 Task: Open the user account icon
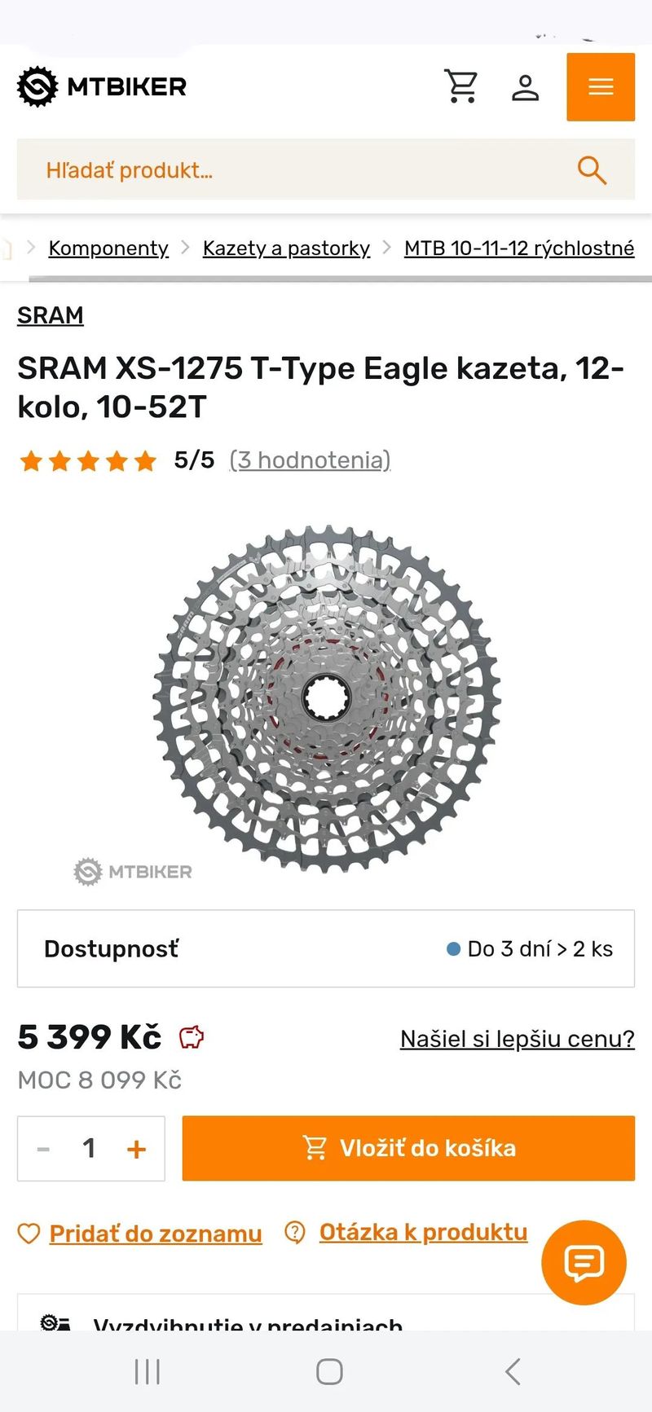pos(526,86)
